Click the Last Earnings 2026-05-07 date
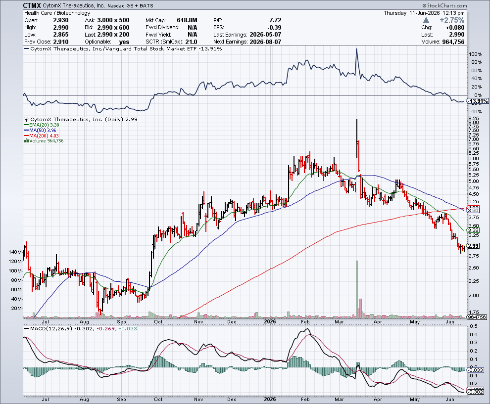Viewport: 490px width, 404px height. pos(265,34)
